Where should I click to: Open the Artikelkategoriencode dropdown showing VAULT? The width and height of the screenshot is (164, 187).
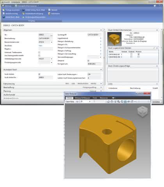click(52, 59)
